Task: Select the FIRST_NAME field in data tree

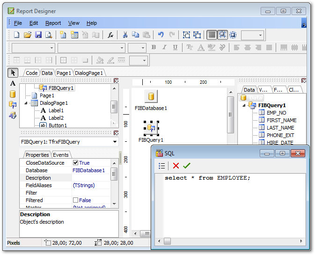Action: 281,120
